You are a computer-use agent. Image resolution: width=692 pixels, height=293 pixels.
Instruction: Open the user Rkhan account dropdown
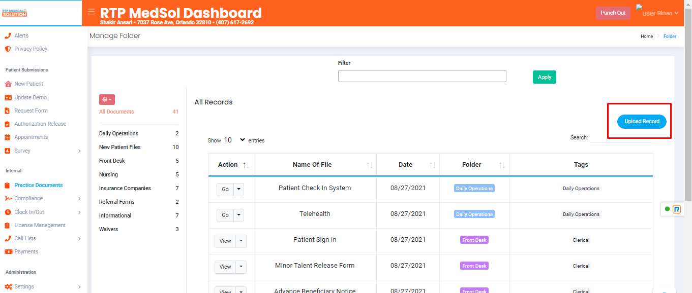point(657,13)
